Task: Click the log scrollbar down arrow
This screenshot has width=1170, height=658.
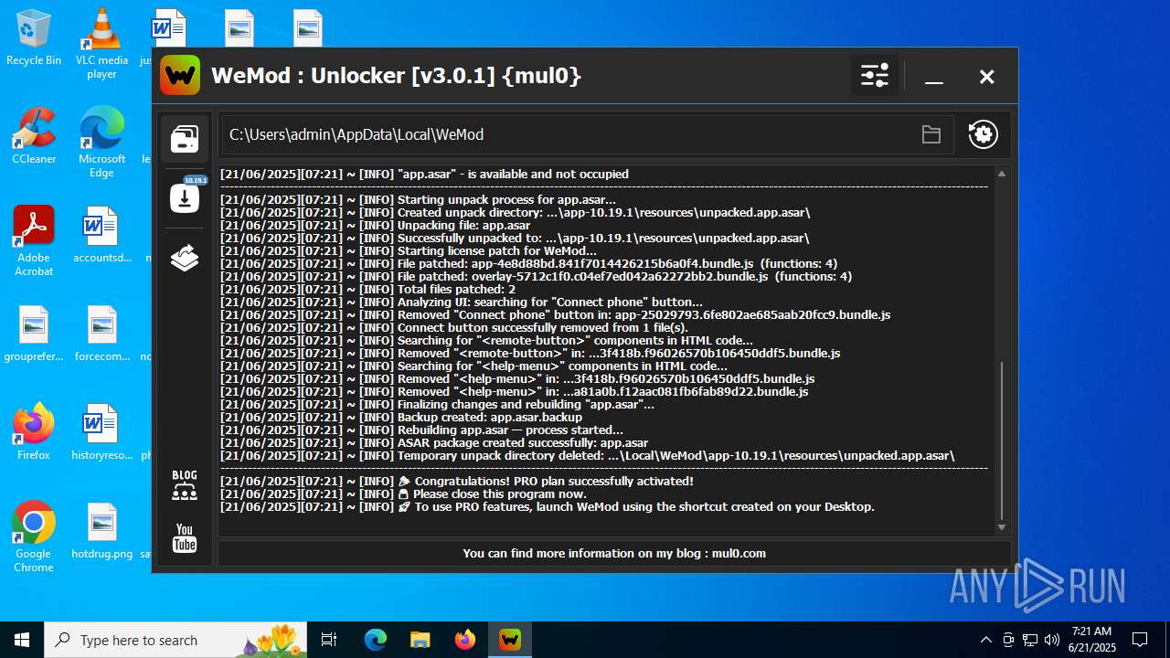Action: pyautogui.click(x=1002, y=527)
